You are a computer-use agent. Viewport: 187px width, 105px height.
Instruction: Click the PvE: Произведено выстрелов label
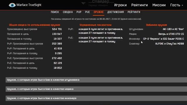[25, 58]
